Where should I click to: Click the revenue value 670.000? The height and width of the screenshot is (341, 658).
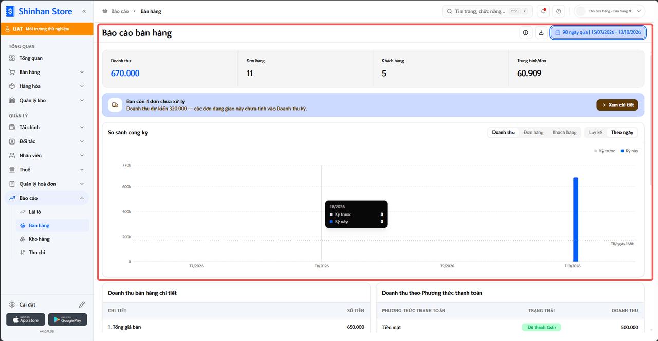(x=125, y=74)
